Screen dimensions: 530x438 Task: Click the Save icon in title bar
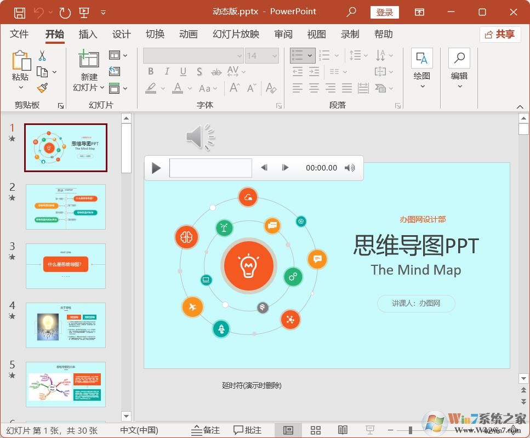(19, 12)
